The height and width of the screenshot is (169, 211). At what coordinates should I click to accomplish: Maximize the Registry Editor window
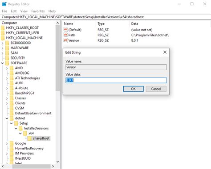192,4
